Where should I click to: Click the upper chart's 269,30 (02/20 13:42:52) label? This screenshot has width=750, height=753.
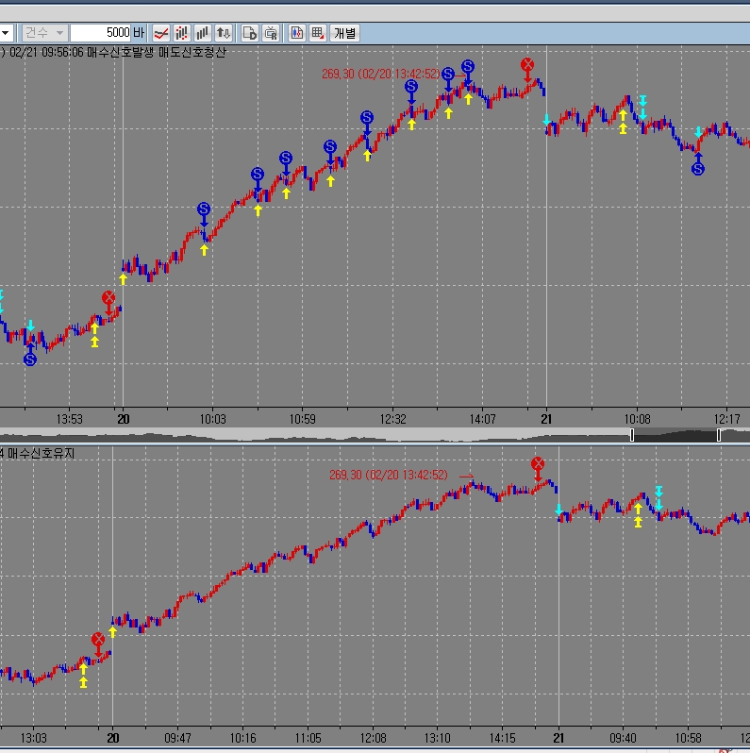coord(381,74)
